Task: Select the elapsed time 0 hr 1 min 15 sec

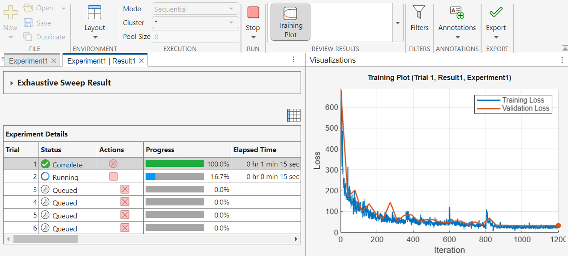Action: click(x=272, y=164)
